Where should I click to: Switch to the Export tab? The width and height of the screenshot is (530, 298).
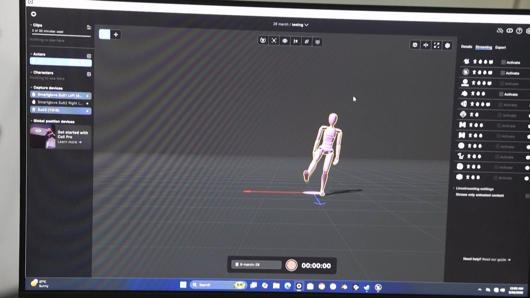[x=500, y=47]
